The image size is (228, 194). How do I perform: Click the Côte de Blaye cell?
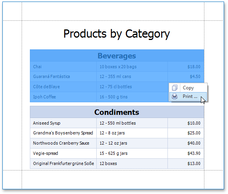63,87
